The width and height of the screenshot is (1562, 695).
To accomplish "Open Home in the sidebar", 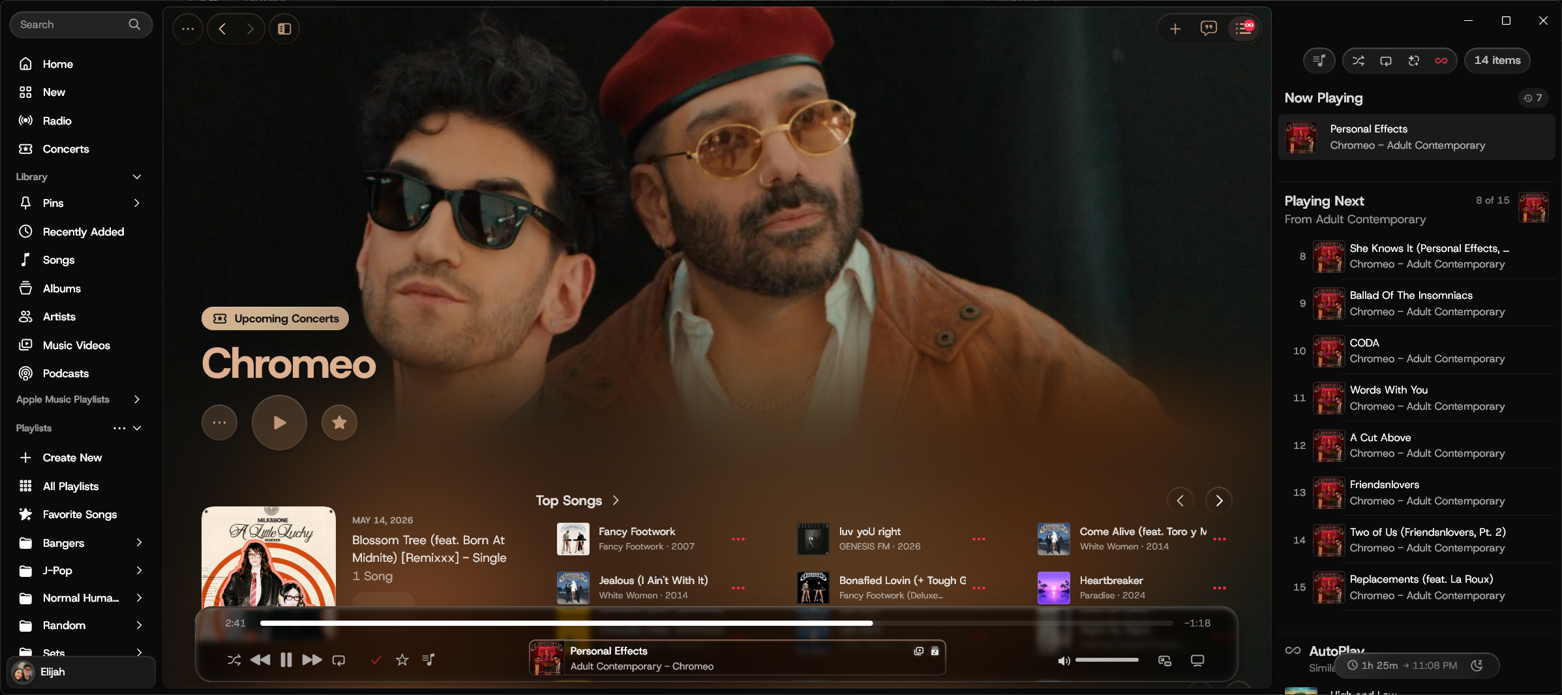I will [82, 64].
